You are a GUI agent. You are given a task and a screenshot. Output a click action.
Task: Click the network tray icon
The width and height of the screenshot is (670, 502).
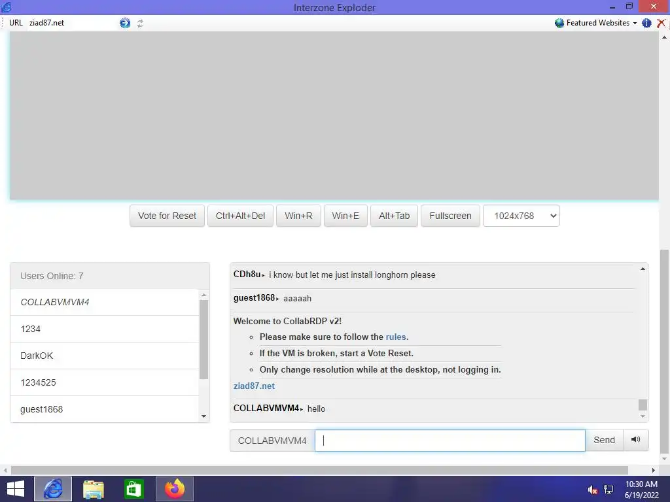pyautogui.click(x=608, y=490)
